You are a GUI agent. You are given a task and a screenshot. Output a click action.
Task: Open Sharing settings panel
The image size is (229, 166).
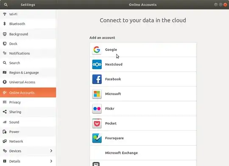pyautogui.click(x=28, y=112)
